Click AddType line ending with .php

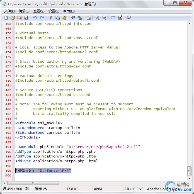[x=55, y=152]
